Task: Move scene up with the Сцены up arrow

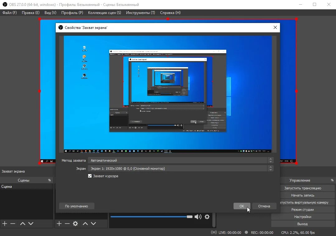Action: click(23, 224)
